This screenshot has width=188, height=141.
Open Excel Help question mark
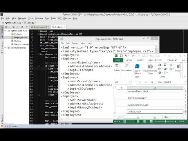click(165, 56)
